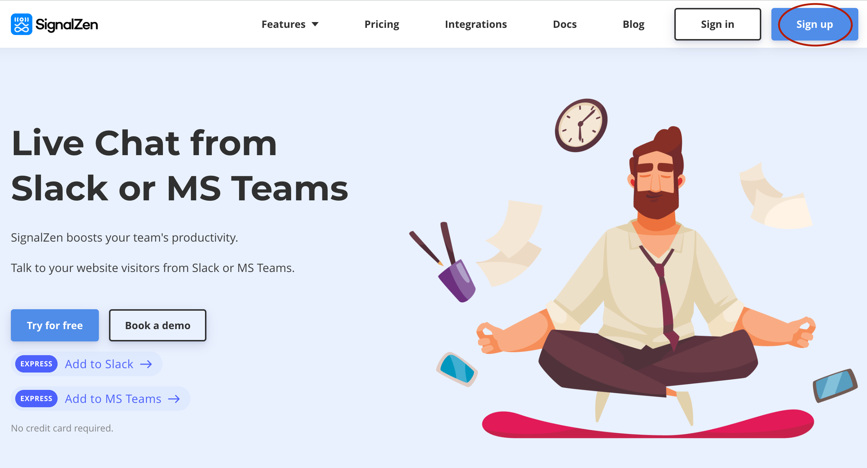This screenshot has height=468, width=867.
Task: Expand the Features dropdown arrow
Action: pyautogui.click(x=315, y=24)
